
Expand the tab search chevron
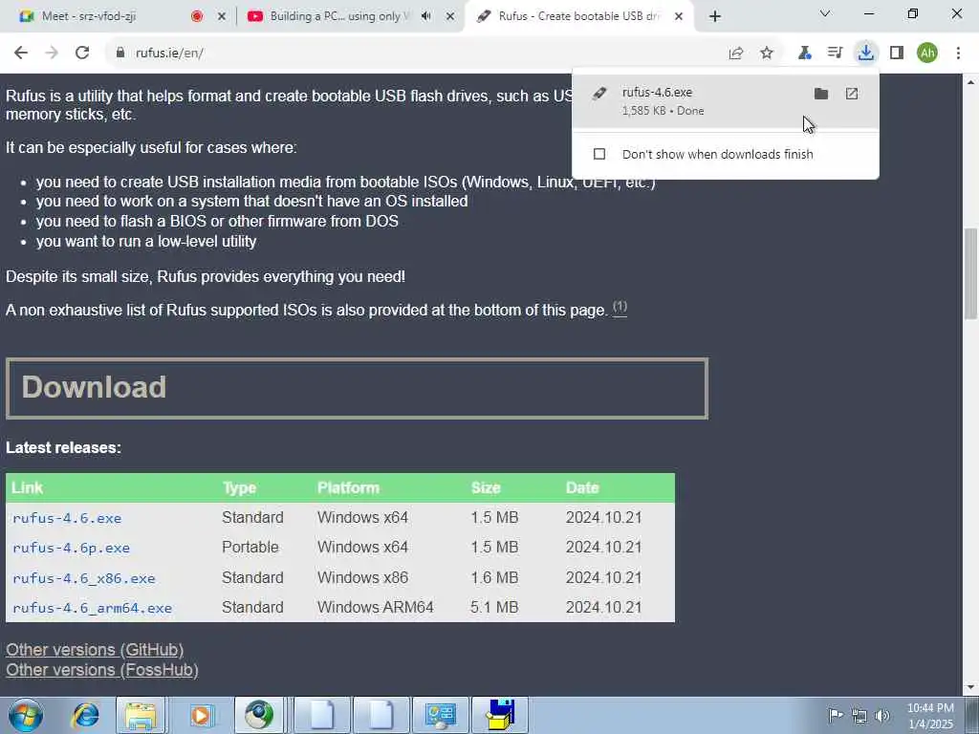point(825,13)
